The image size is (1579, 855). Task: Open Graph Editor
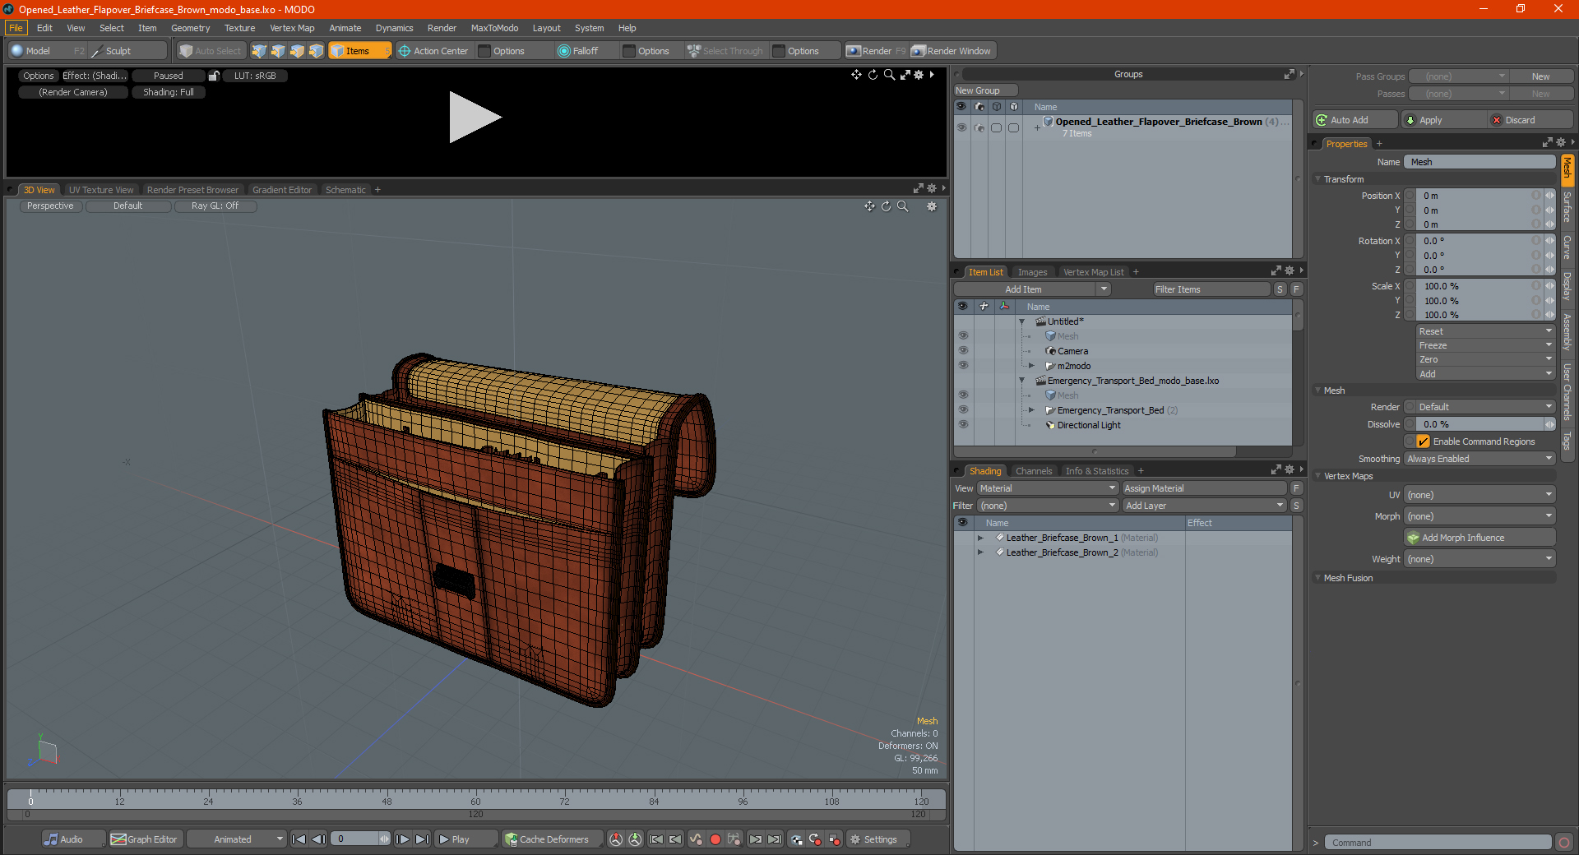tap(145, 839)
